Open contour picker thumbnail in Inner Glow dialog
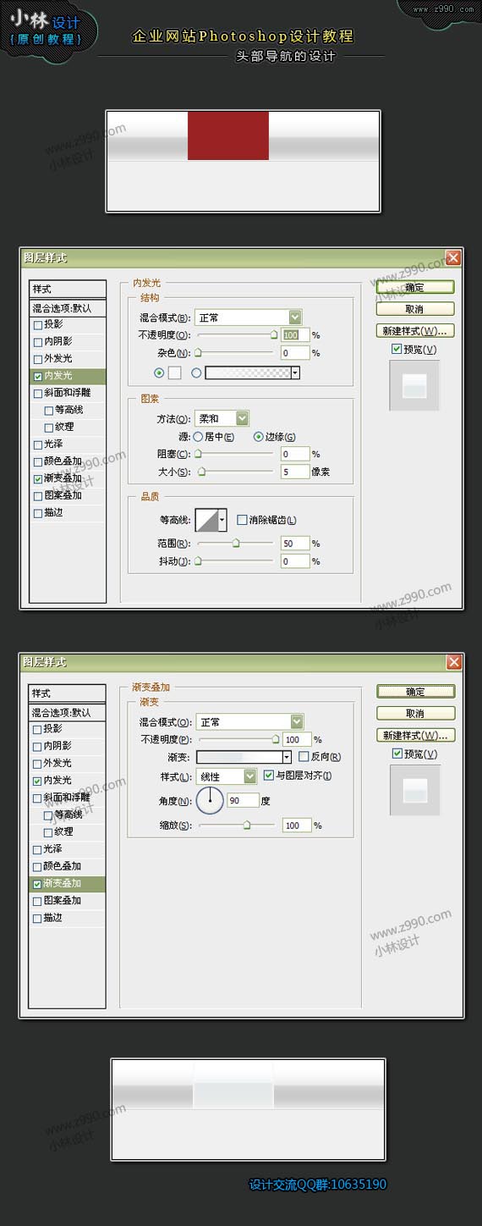The width and height of the screenshot is (482, 1226). (206, 520)
